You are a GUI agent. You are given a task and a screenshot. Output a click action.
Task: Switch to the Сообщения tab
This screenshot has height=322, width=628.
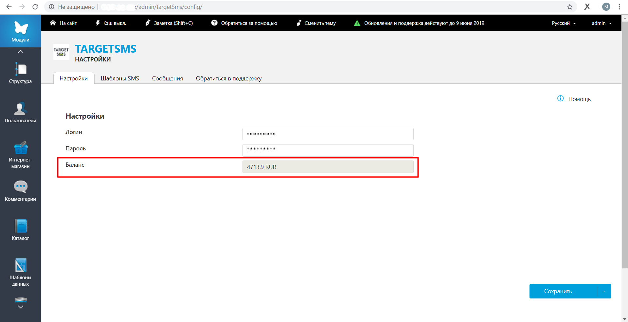(167, 78)
